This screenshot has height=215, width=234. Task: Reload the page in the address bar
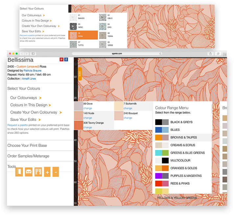(x=160, y=53)
